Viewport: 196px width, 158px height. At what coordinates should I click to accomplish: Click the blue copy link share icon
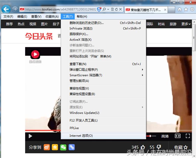[72, 147]
